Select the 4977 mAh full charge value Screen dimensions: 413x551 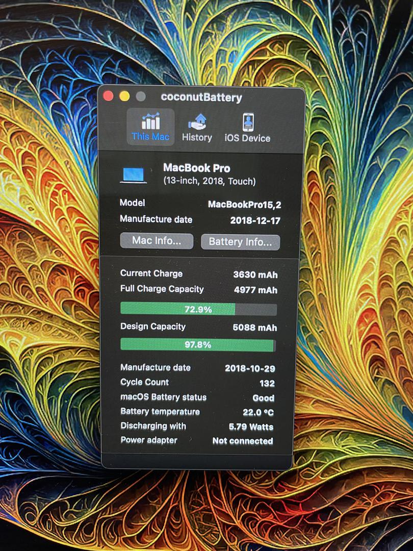pos(255,290)
